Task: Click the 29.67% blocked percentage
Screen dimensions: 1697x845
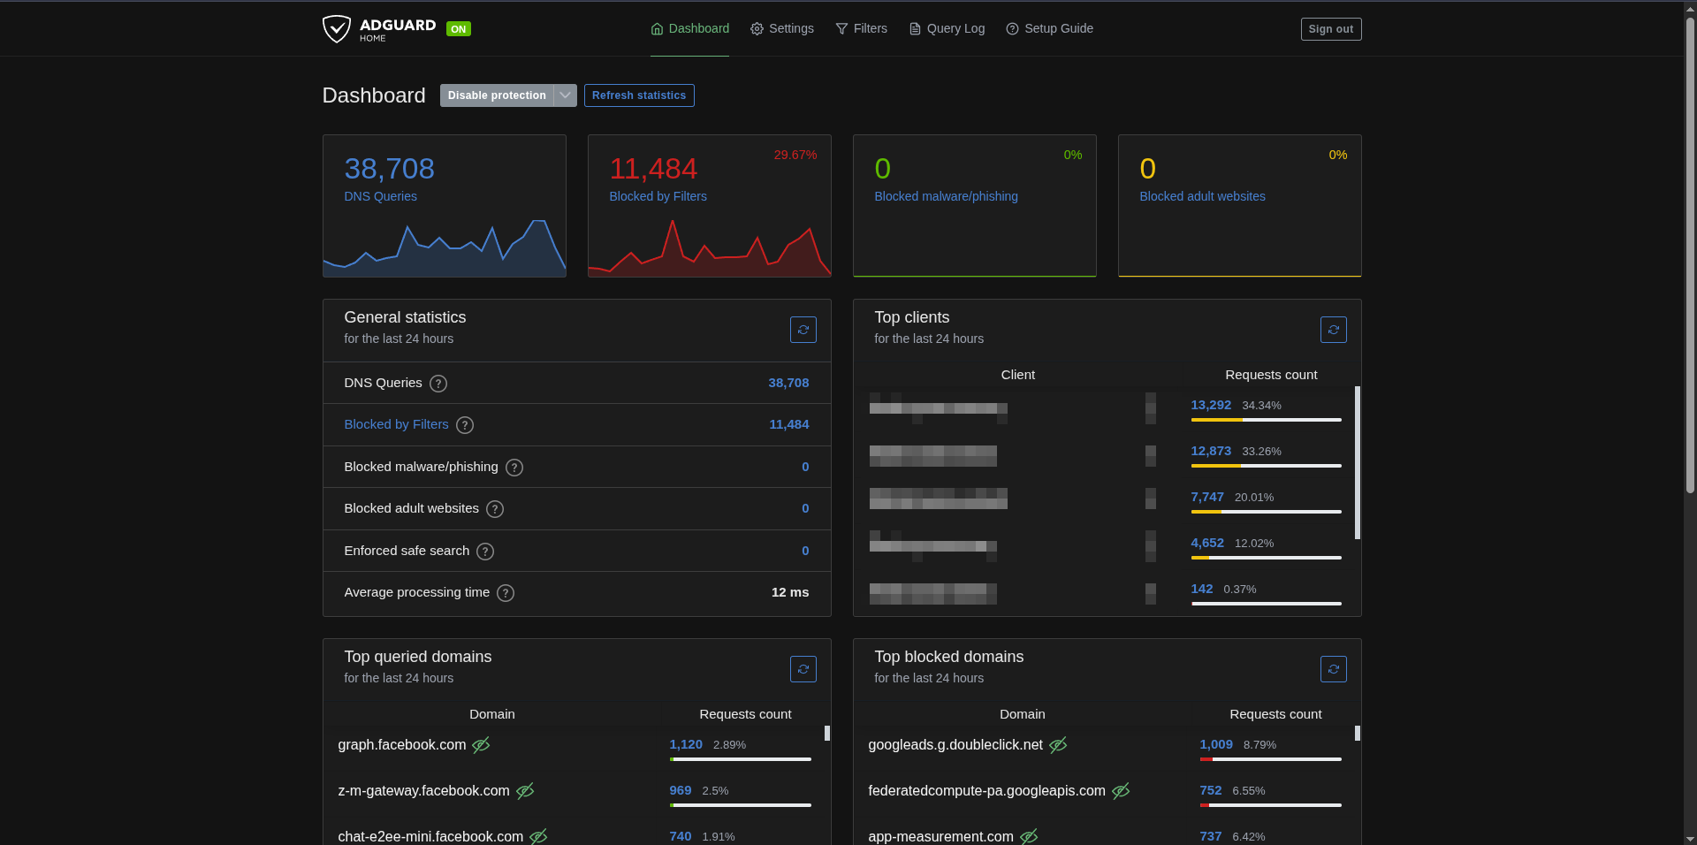Action: 795,155
